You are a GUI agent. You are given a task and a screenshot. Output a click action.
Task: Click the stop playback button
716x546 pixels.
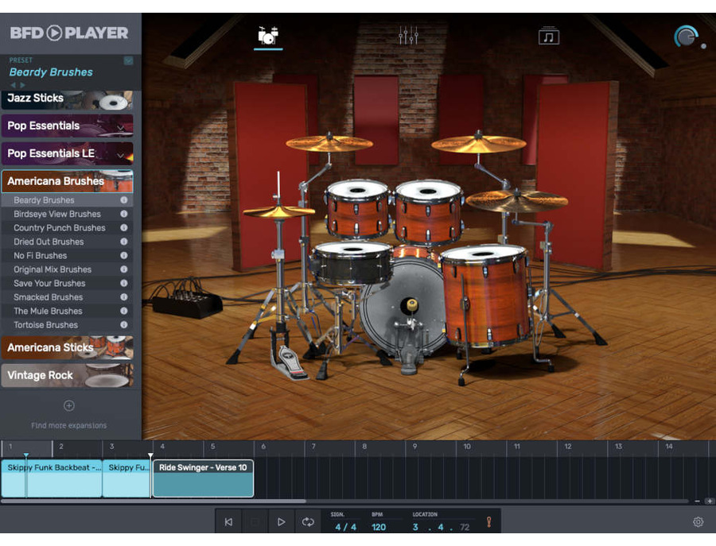pyautogui.click(x=255, y=522)
